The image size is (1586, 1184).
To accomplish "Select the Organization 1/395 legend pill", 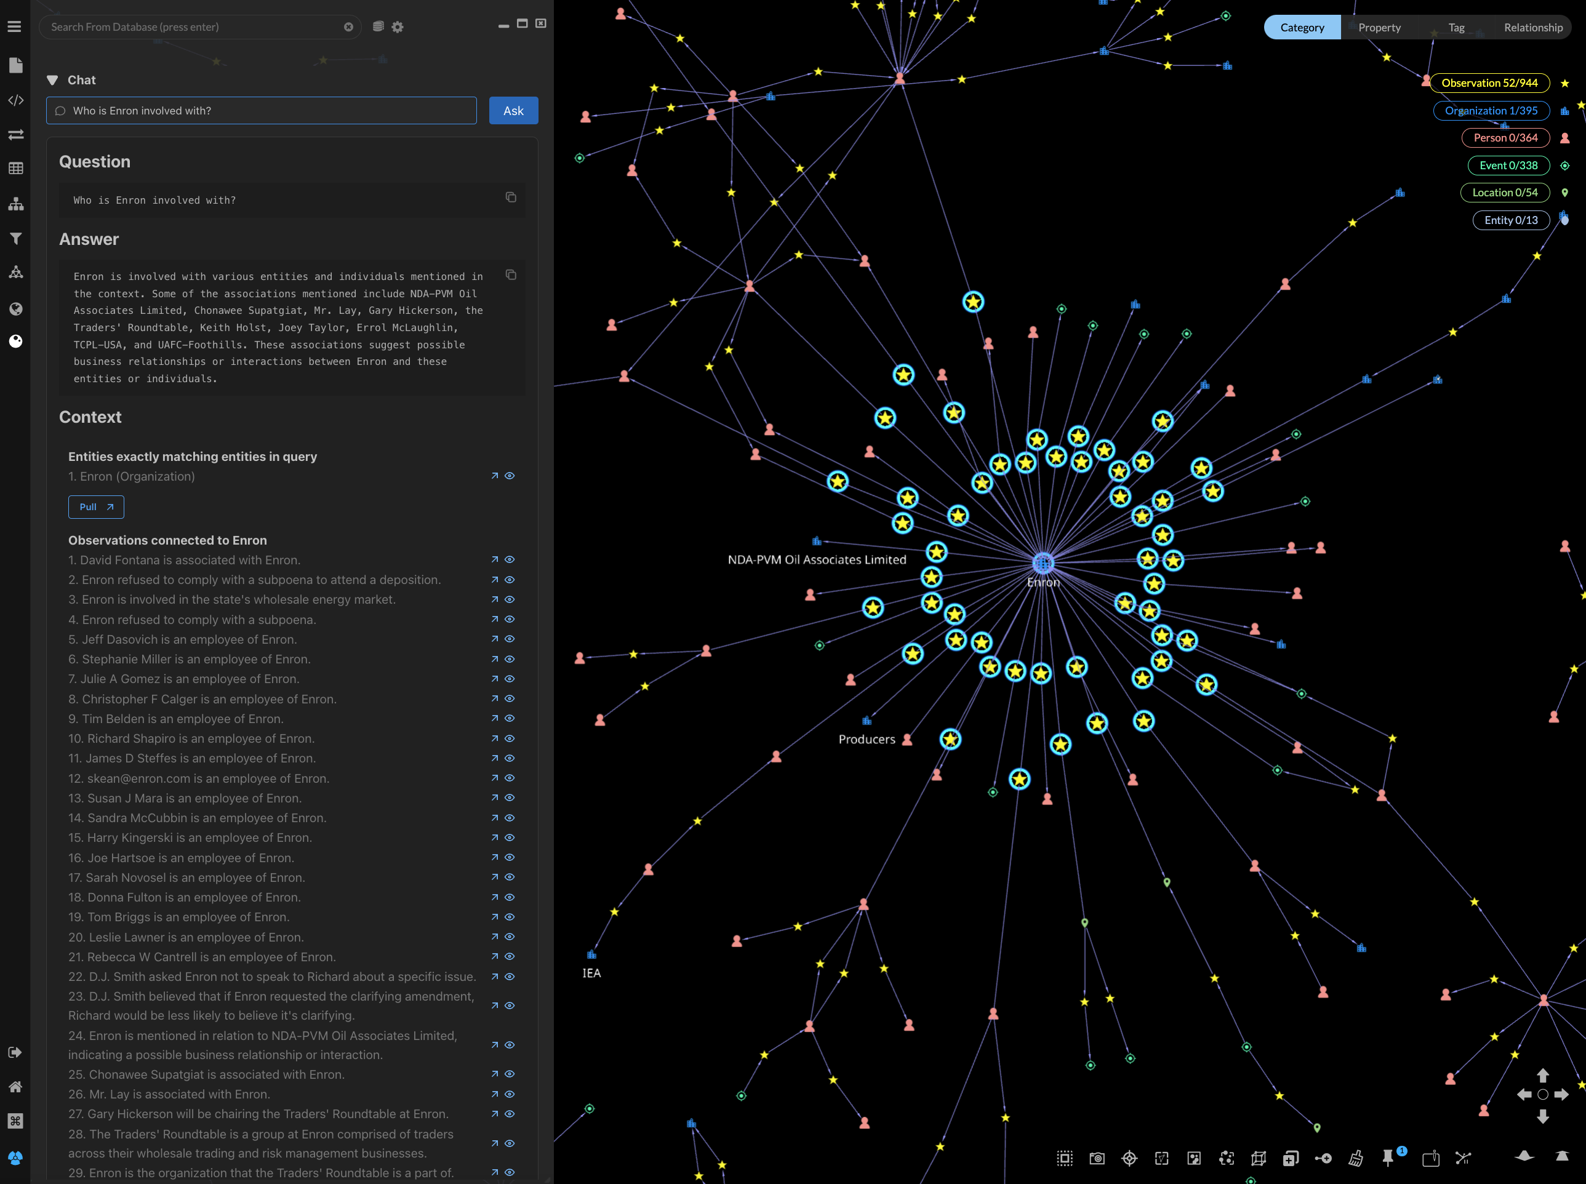I will coord(1491,110).
